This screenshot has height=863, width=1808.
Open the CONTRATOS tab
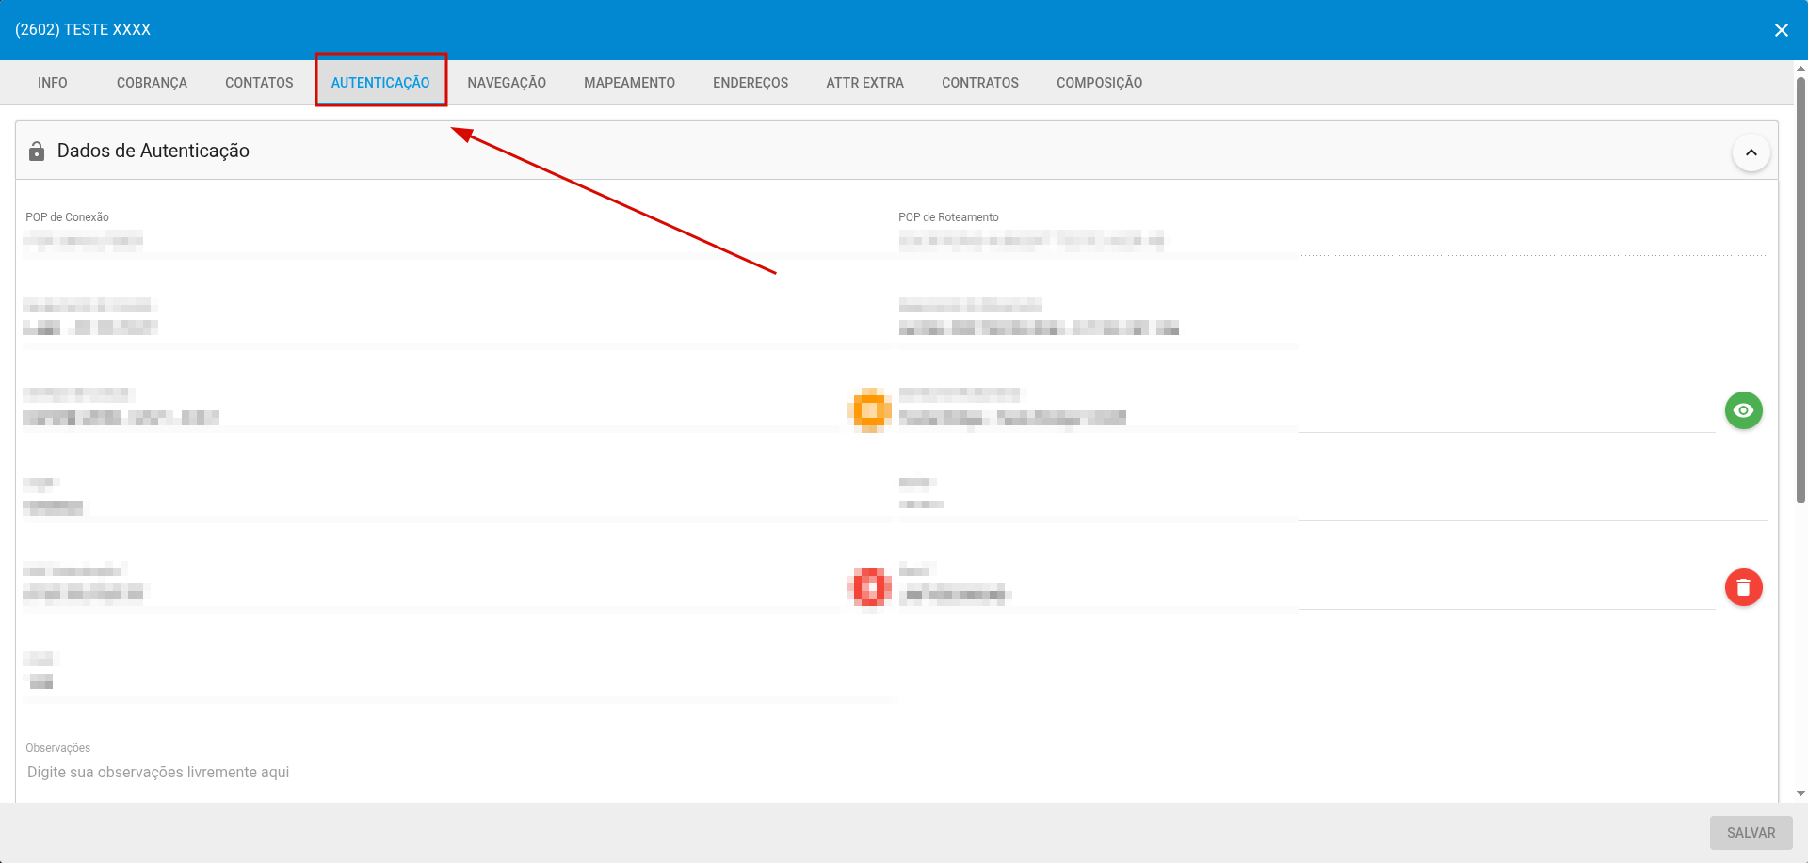[979, 83]
